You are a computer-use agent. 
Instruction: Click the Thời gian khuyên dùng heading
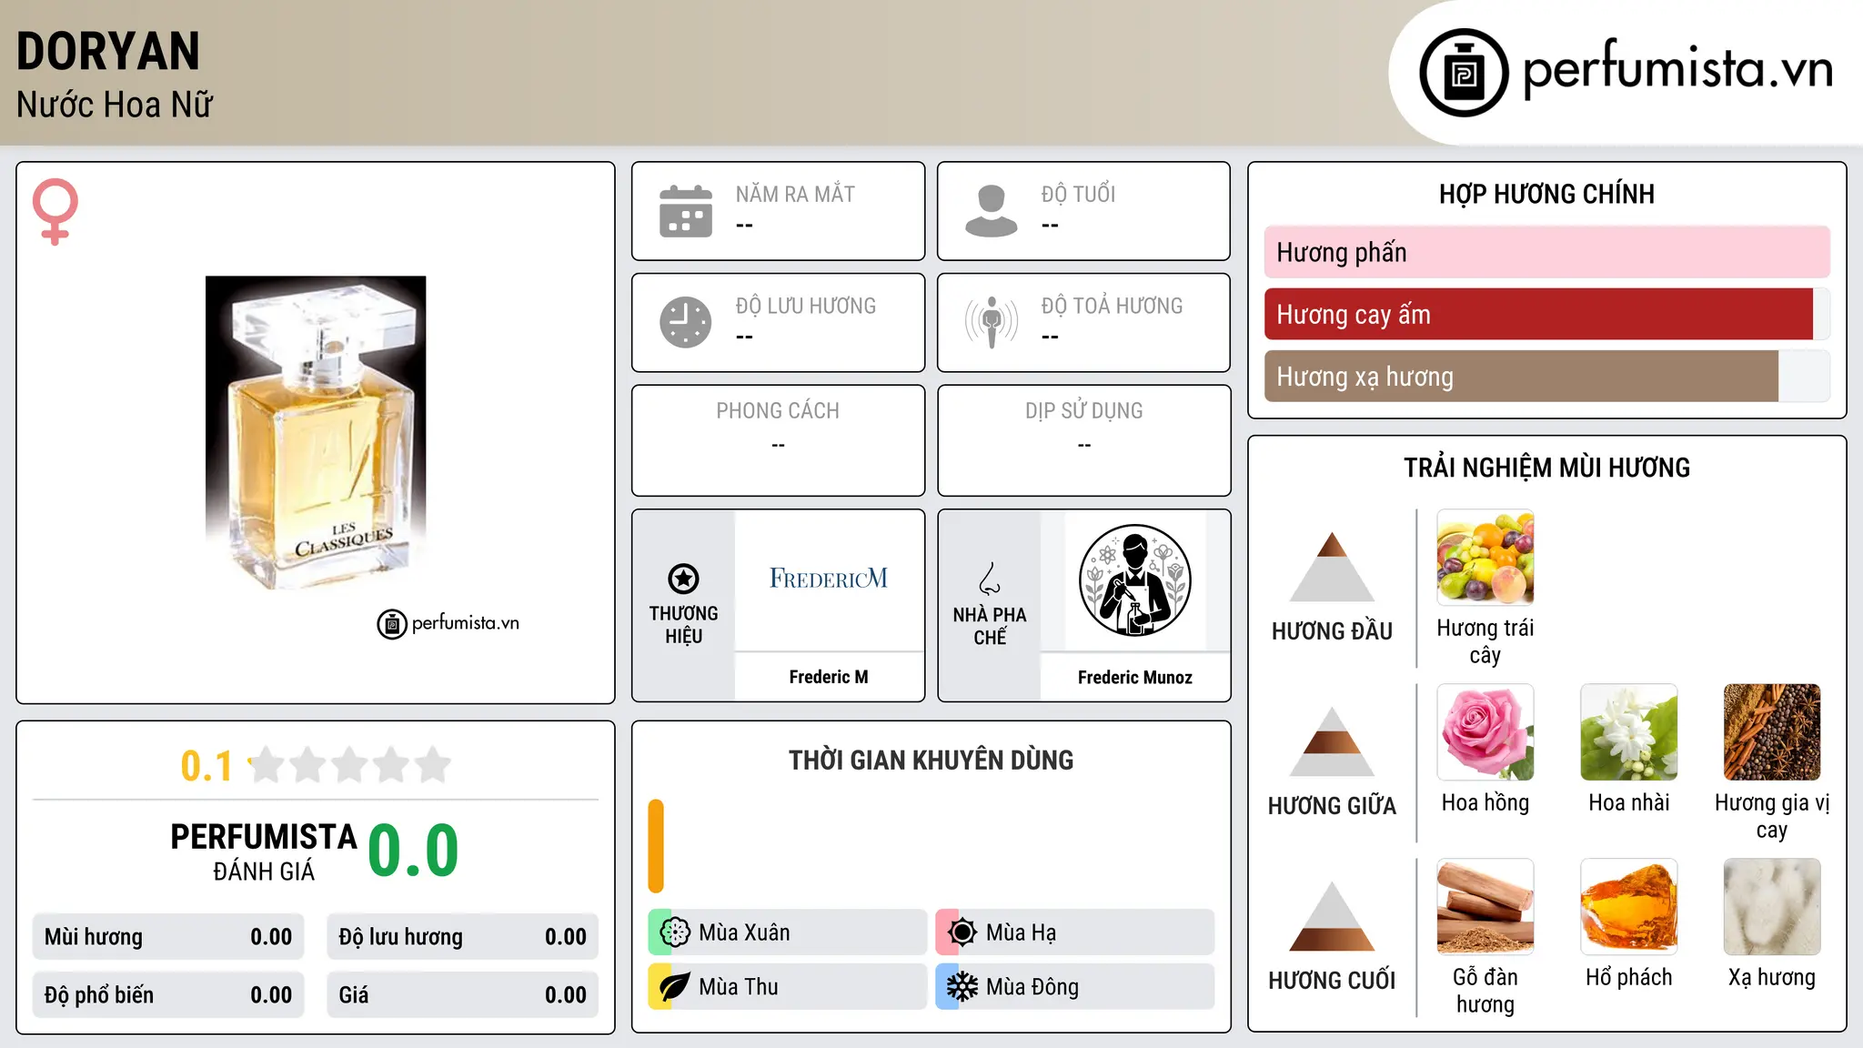pos(931,760)
